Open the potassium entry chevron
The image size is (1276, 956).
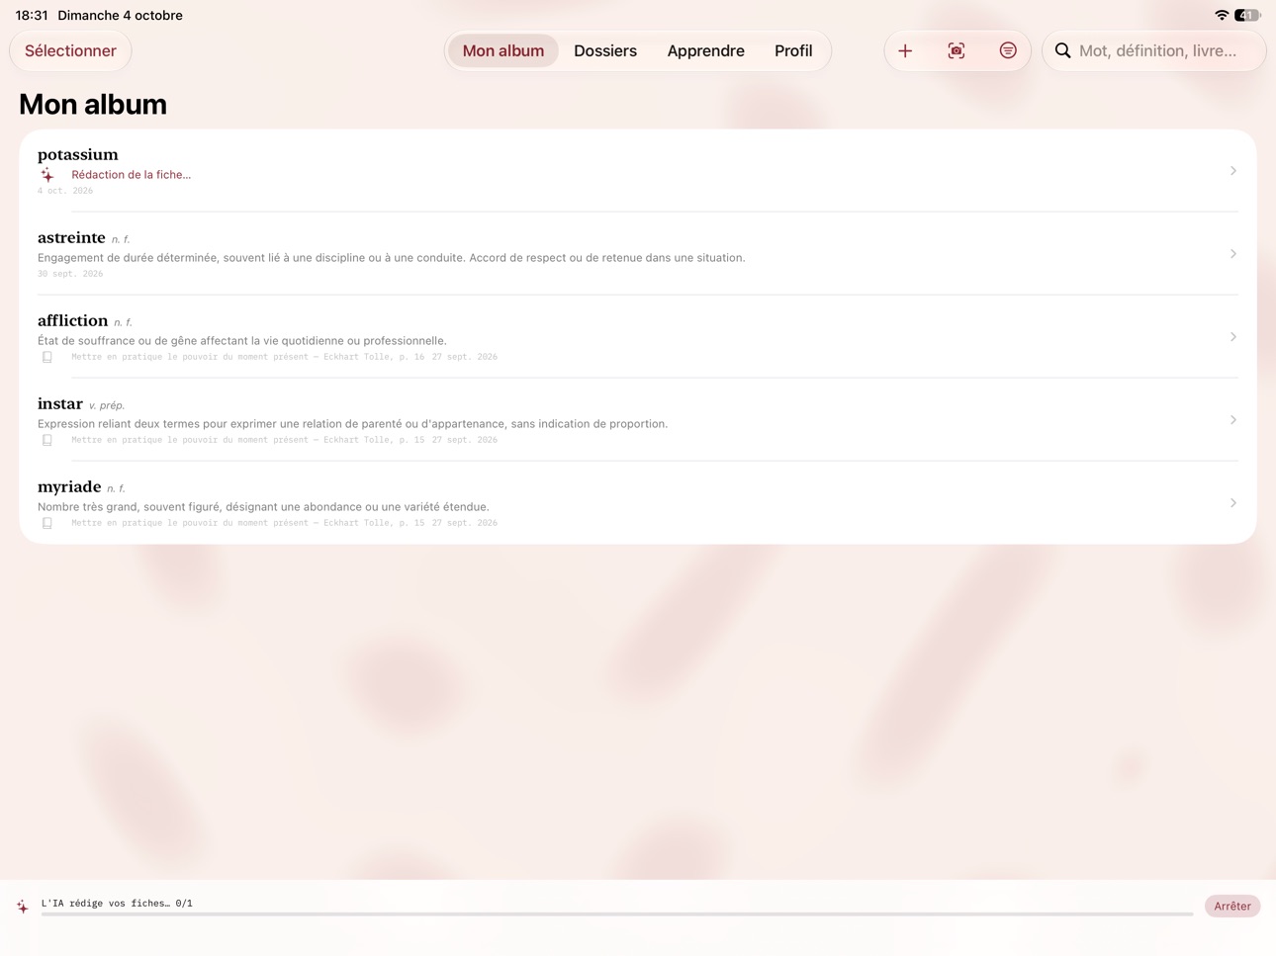coord(1233,171)
